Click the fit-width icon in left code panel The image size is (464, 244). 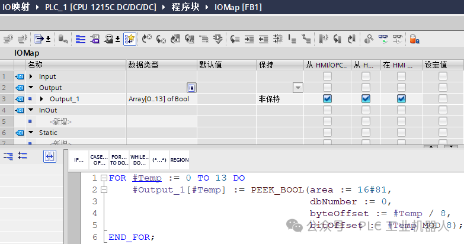(x=50, y=156)
